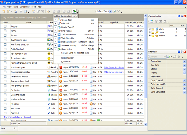Tick the Done checkbox for How to set goals
The image size is (187, 135).
5,67
